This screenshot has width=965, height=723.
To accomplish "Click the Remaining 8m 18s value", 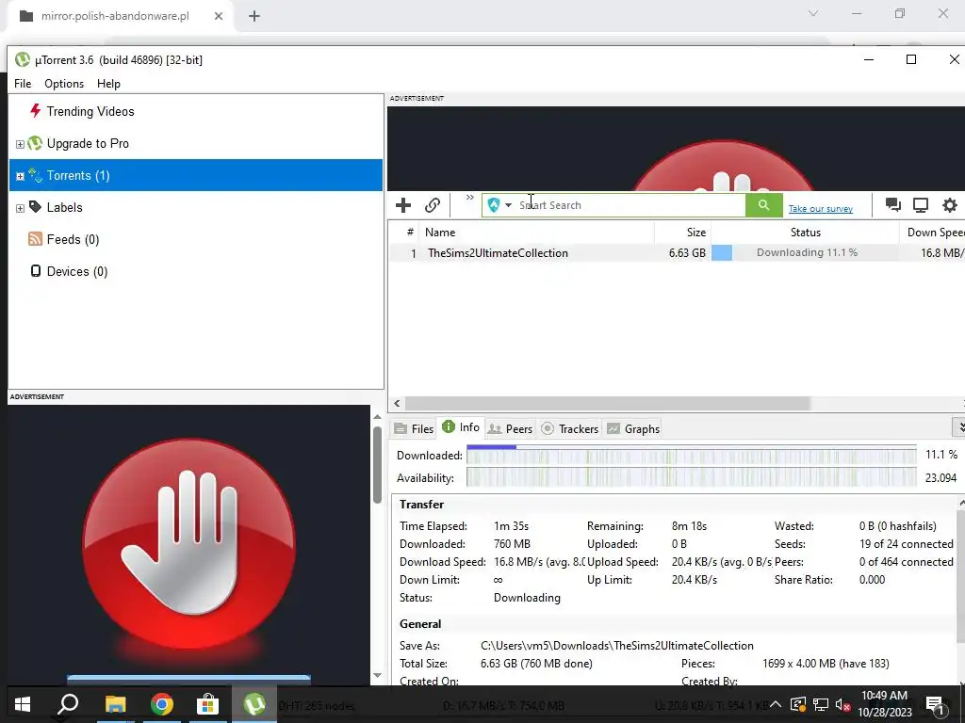I will [x=689, y=526].
